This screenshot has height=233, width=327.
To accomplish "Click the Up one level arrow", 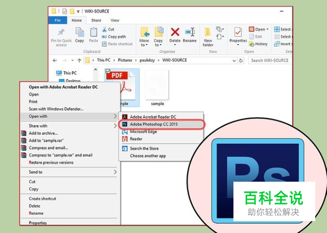I will pos(79,60).
